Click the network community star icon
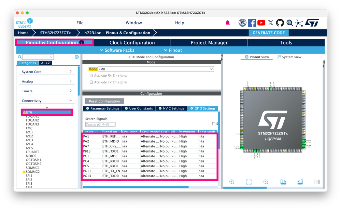This screenshot has height=210, width=341. pos(299,23)
